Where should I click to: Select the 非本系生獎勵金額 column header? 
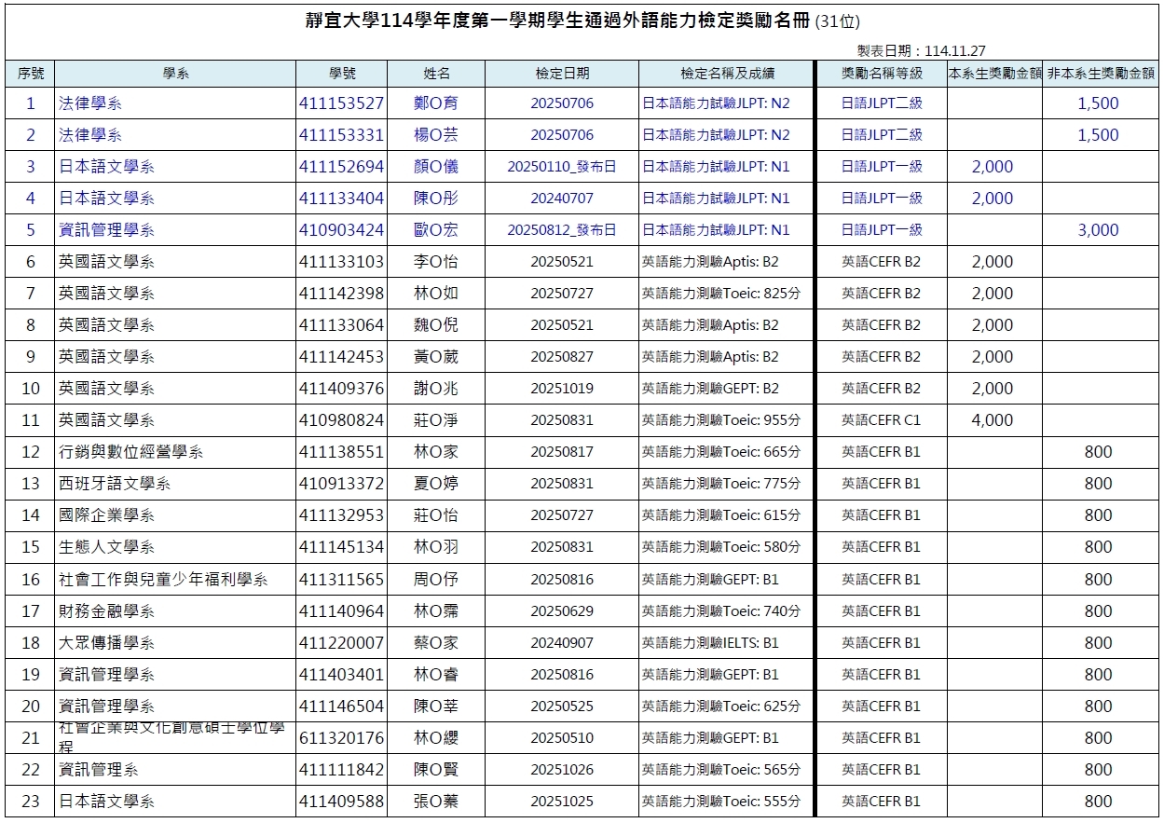pyautogui.click(x=1102, y=74)
